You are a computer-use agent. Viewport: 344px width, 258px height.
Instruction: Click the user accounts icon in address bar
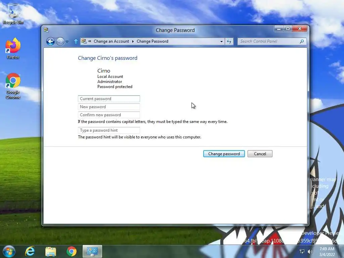tap(84, 41)
